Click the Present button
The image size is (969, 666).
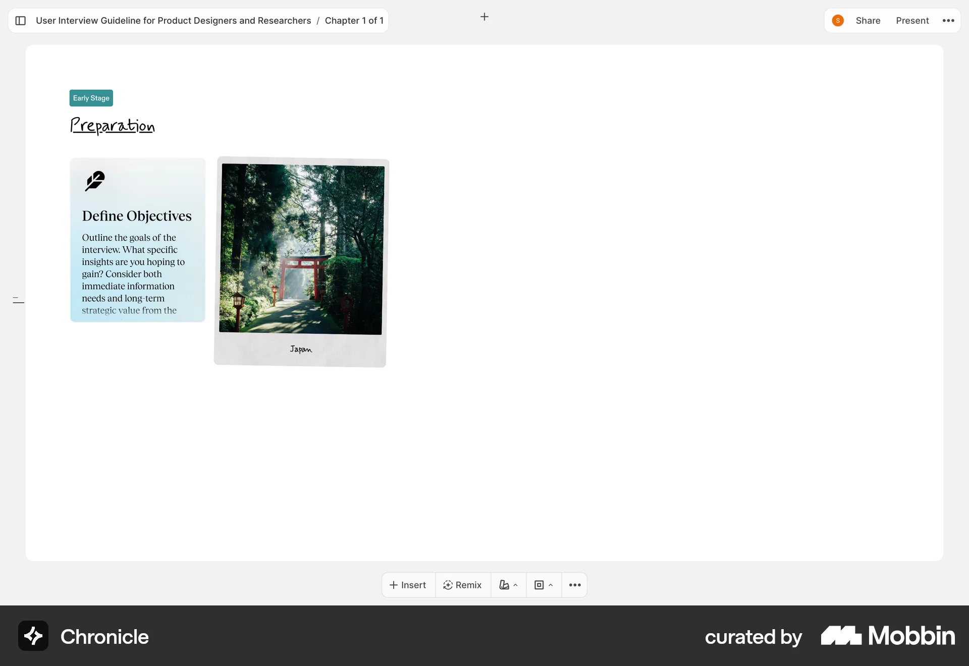click(912, 21)
